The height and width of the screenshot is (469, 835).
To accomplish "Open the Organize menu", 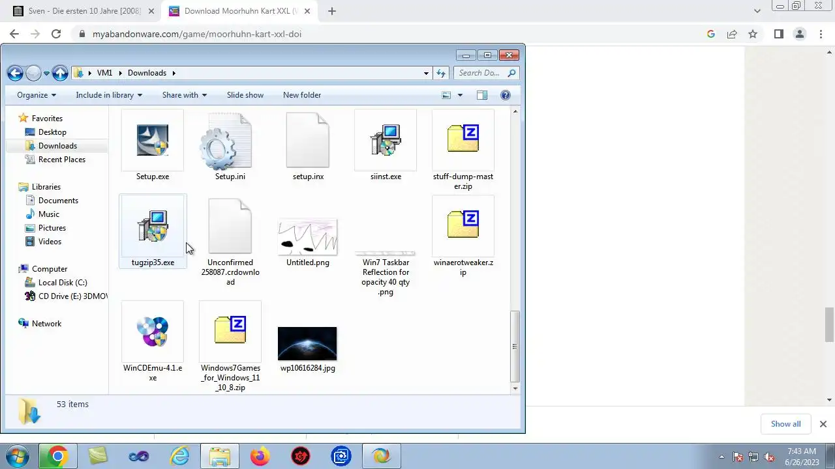I will click(x=37, y=95).
